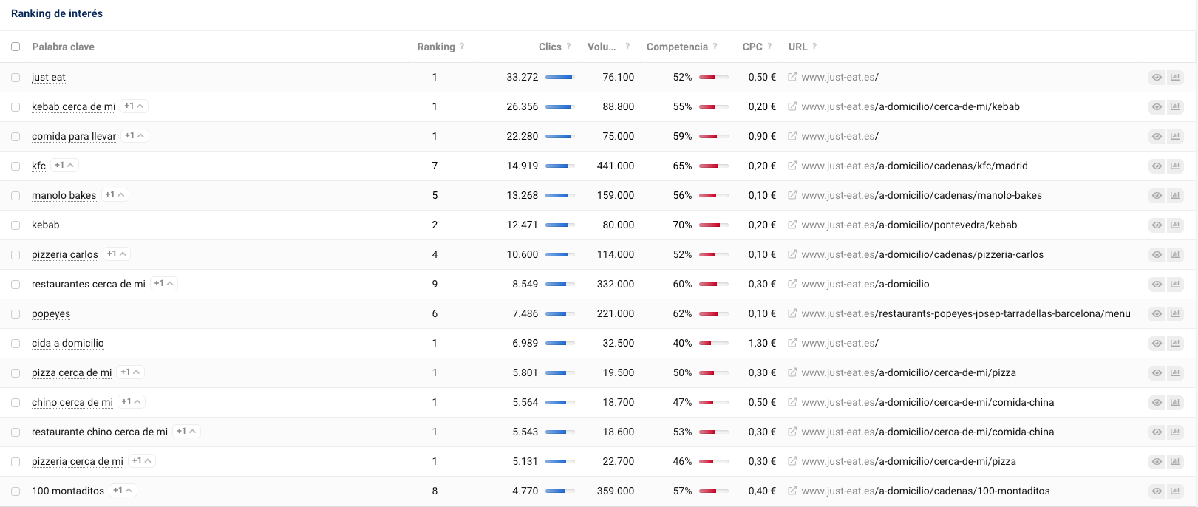Viewport: 1198px width, 507px height.
Task: Click the history chart icon for manolo bakes
Action: (1175, 195)
